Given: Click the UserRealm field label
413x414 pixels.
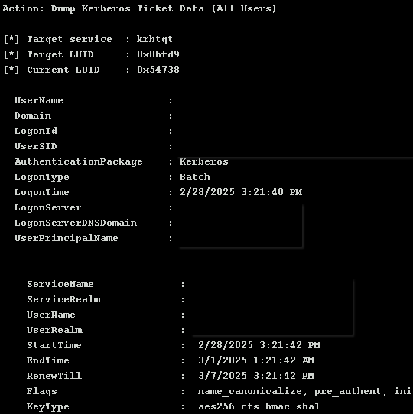Looking at the screenshot, I should [x=54, y=330].
